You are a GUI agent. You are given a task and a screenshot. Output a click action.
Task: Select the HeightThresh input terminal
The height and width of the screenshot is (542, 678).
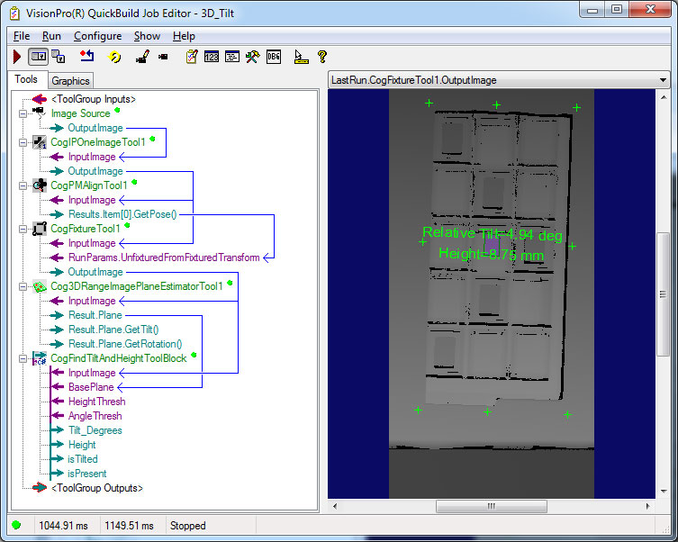[96, 402]
